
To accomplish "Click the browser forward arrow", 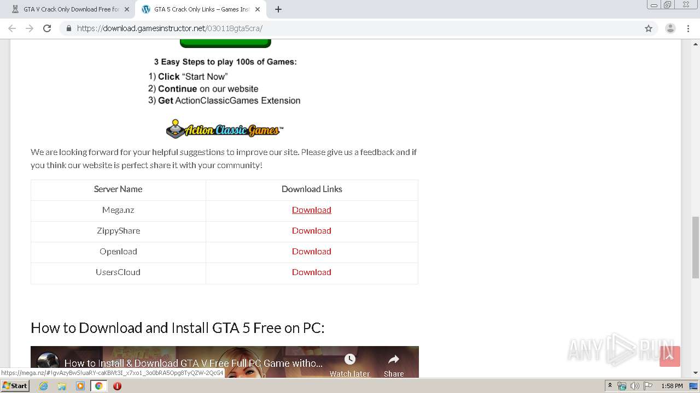I will 30,28.
